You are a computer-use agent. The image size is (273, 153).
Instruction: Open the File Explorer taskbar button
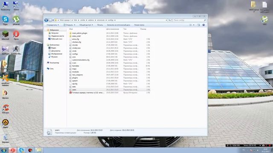(x=39, y=150)
